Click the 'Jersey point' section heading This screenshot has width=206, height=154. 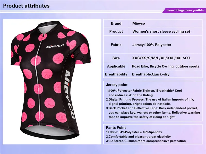click(117, 85)
